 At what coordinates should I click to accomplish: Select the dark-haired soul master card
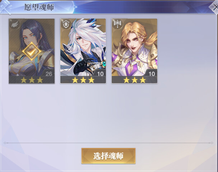point(32,51)
